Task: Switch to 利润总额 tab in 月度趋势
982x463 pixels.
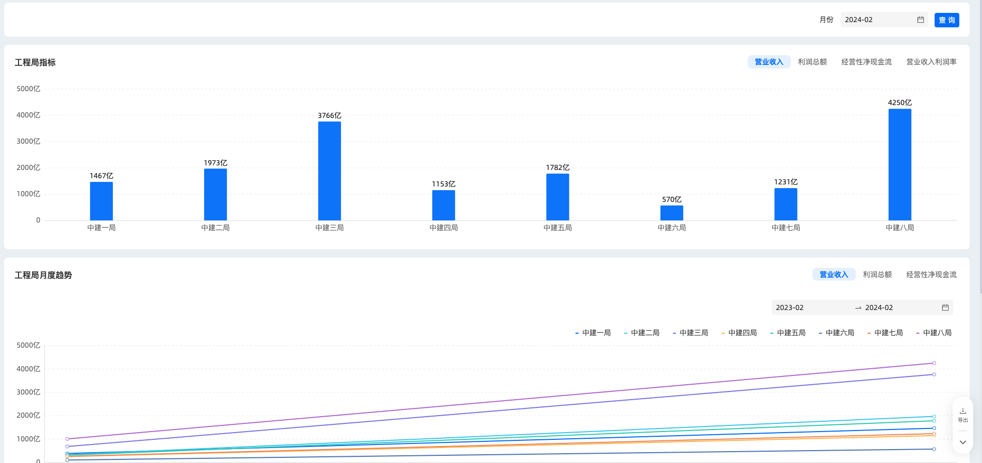Action: point(877,275)
